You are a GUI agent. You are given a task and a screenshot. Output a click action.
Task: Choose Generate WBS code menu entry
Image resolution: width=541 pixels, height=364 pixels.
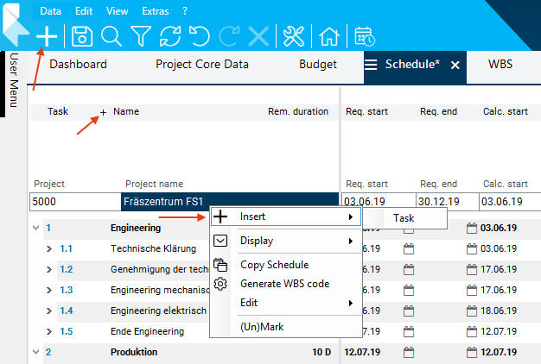pos(284,284)
